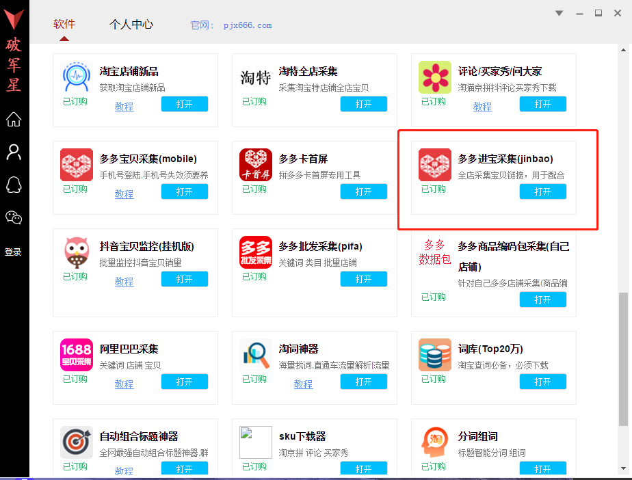Switch to the 软件 tab
This screenshot has height=480, width=632.
pyautogui.click(x=64, y=24)
